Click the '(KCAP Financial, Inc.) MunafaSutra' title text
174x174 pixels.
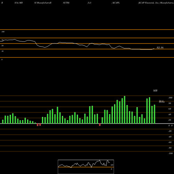coord(156,3)
